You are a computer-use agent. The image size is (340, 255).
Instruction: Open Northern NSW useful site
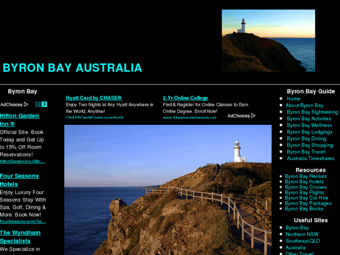pos(302,234)
